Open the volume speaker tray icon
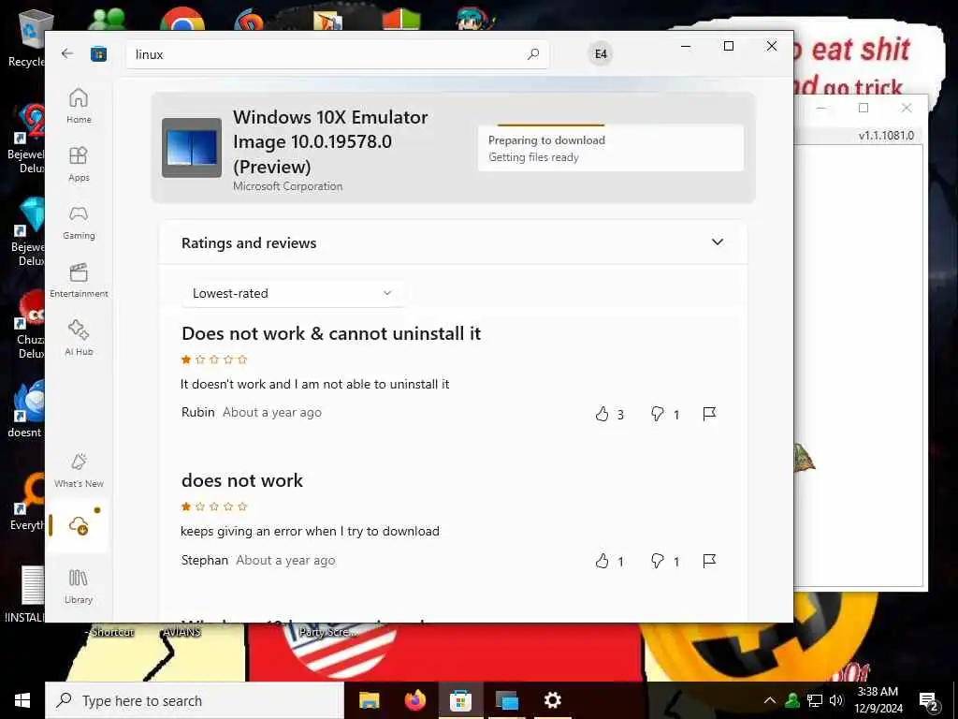 click(836, 700)
